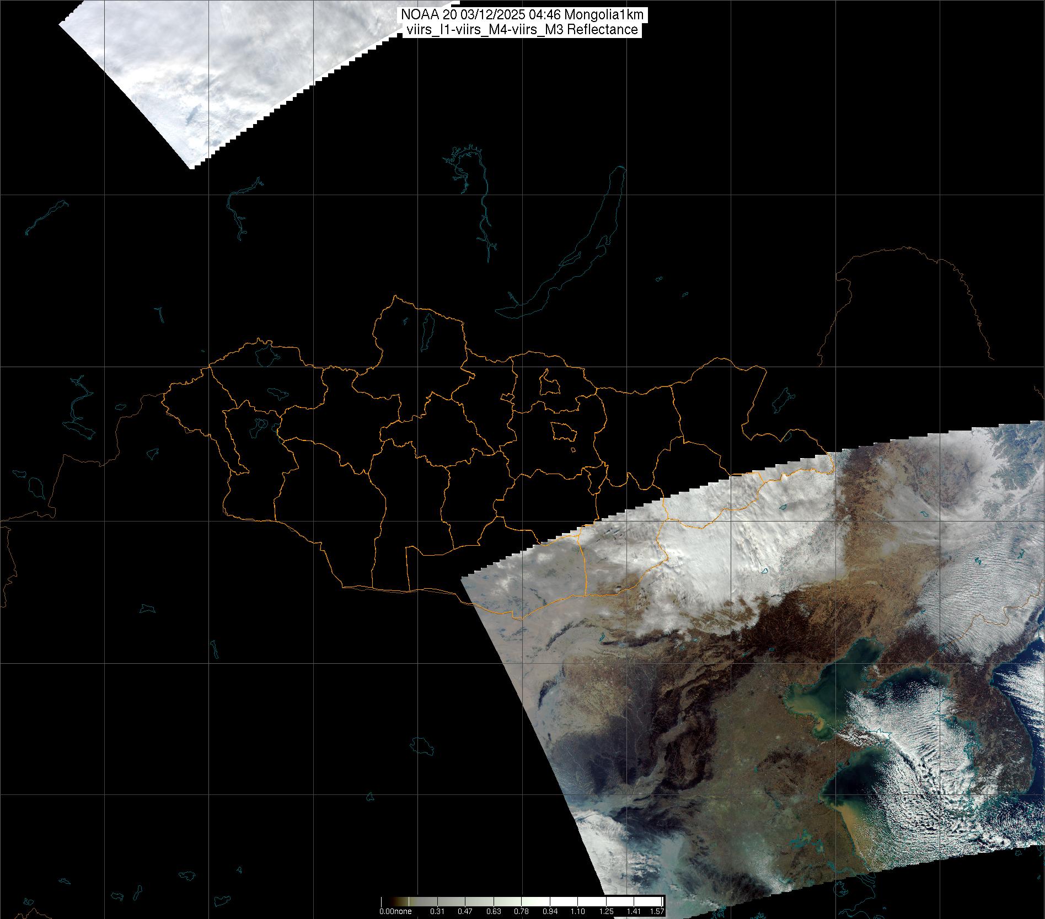This screenshot has width=1045, height=919.
Task: Click the 1.57 maximum colorbar label
Action: click(656, 911)
